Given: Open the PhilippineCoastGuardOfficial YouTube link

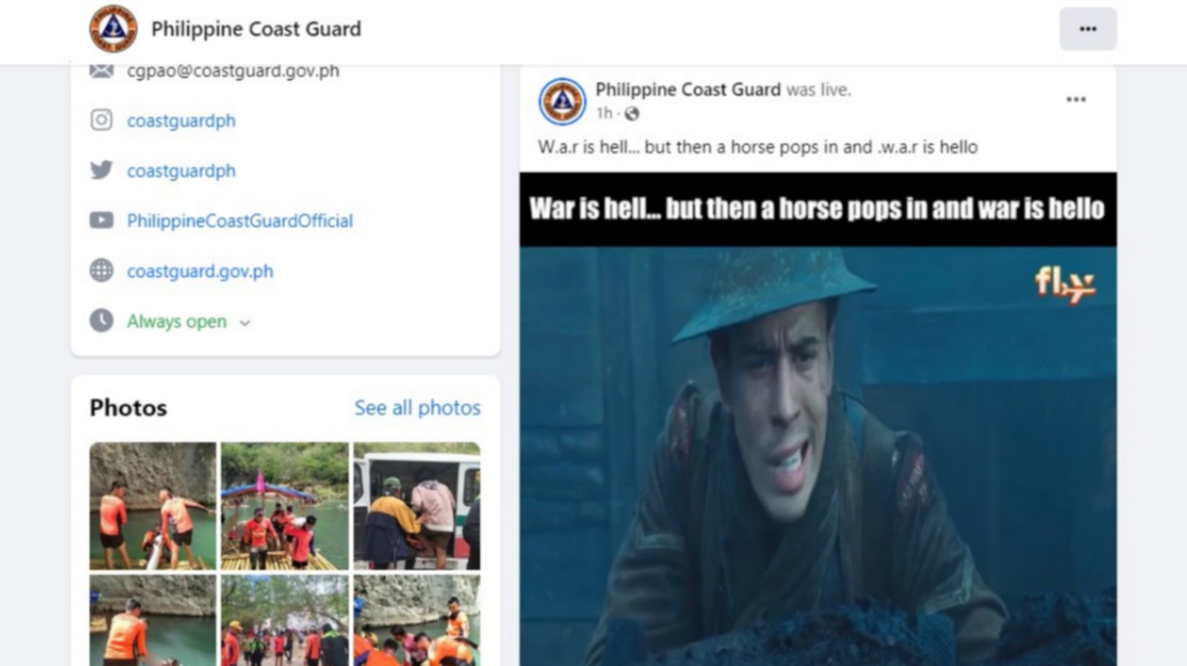Looking at the screenshot, I should [x=240, y=220].
